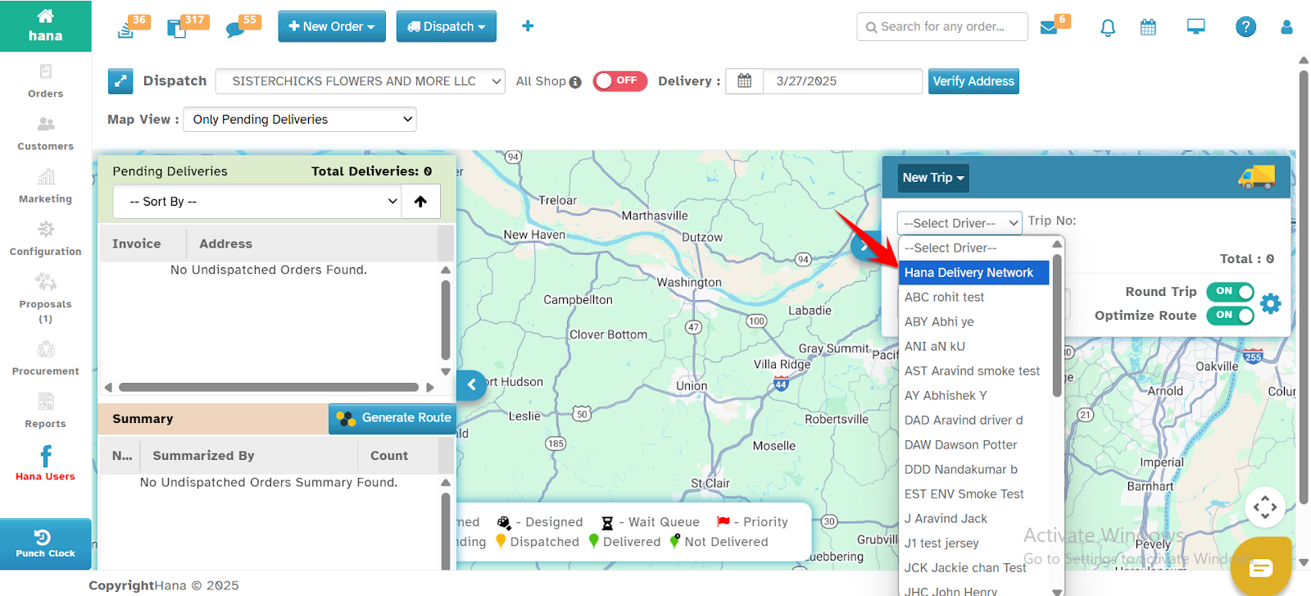Open the trip settings gear

click(x=1270, y=303)
